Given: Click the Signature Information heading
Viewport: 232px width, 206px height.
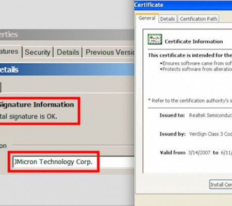Looking at the screenshot, I should (37, 105).
